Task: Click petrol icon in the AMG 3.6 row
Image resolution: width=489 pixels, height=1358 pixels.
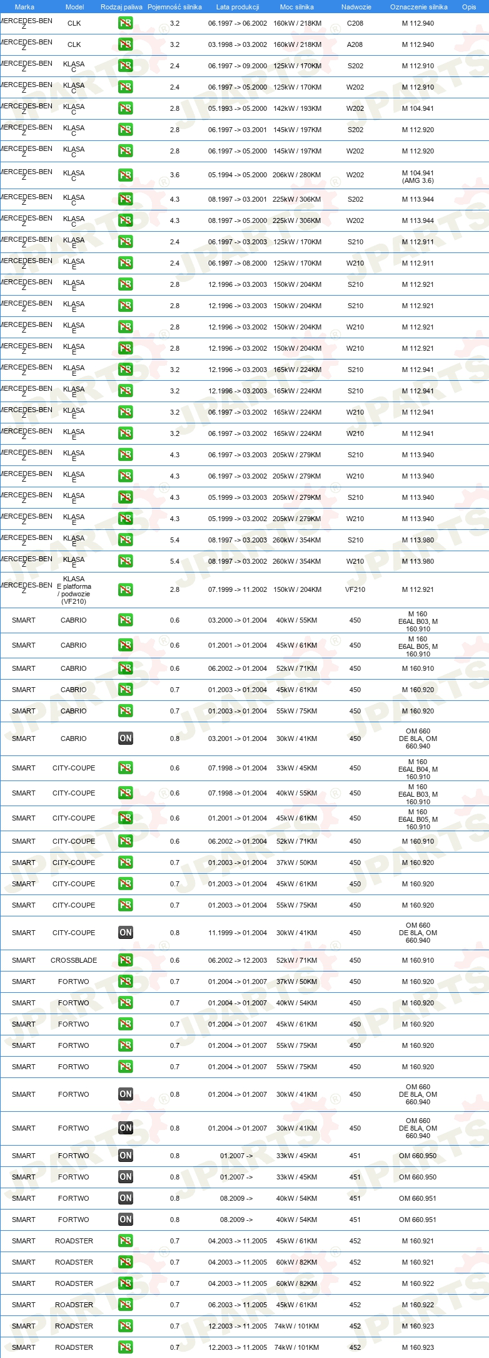Action: [x=125, y=175]
